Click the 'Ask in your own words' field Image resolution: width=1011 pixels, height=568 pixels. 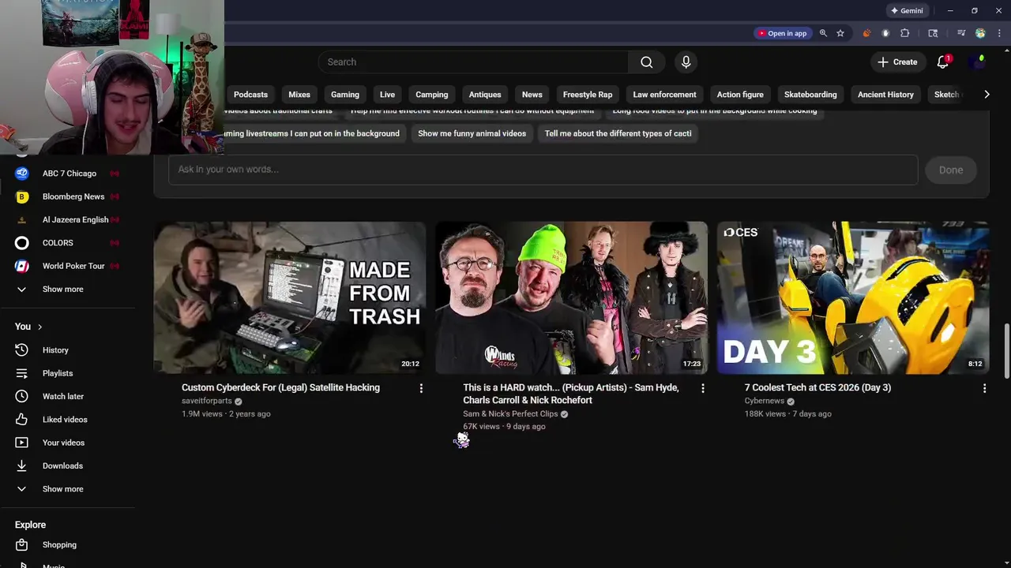(x=543, y=170)
